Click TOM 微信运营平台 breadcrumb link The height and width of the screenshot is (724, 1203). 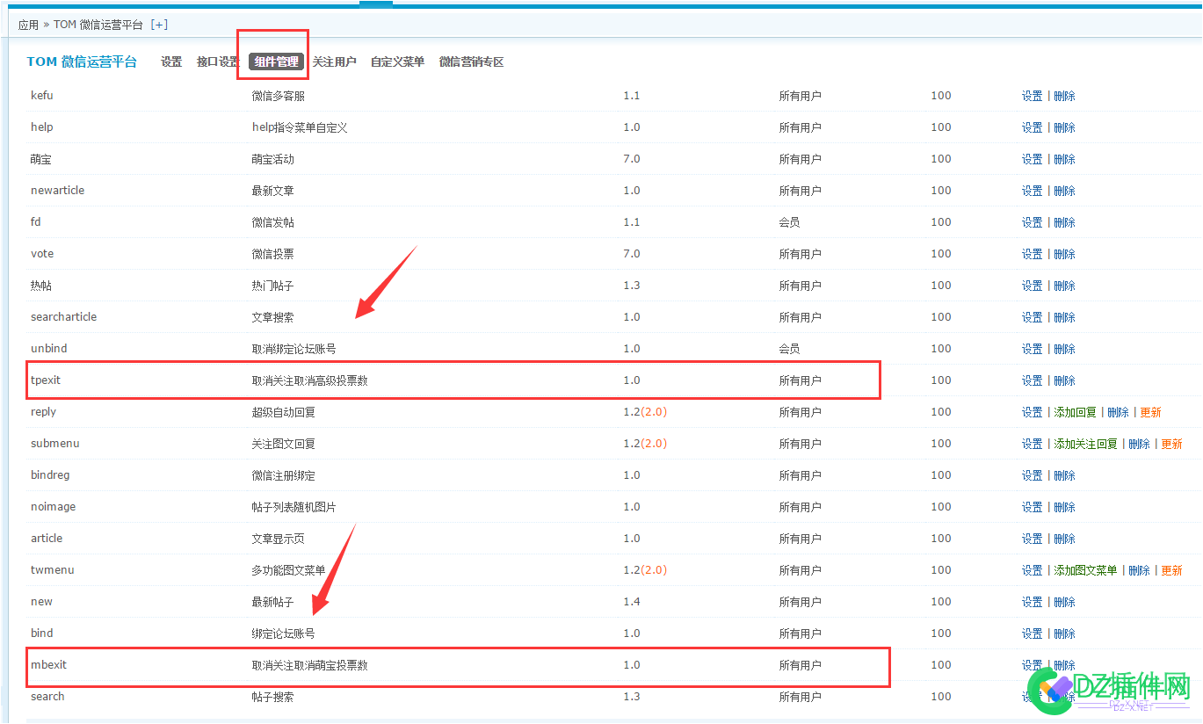click(99, 25)
